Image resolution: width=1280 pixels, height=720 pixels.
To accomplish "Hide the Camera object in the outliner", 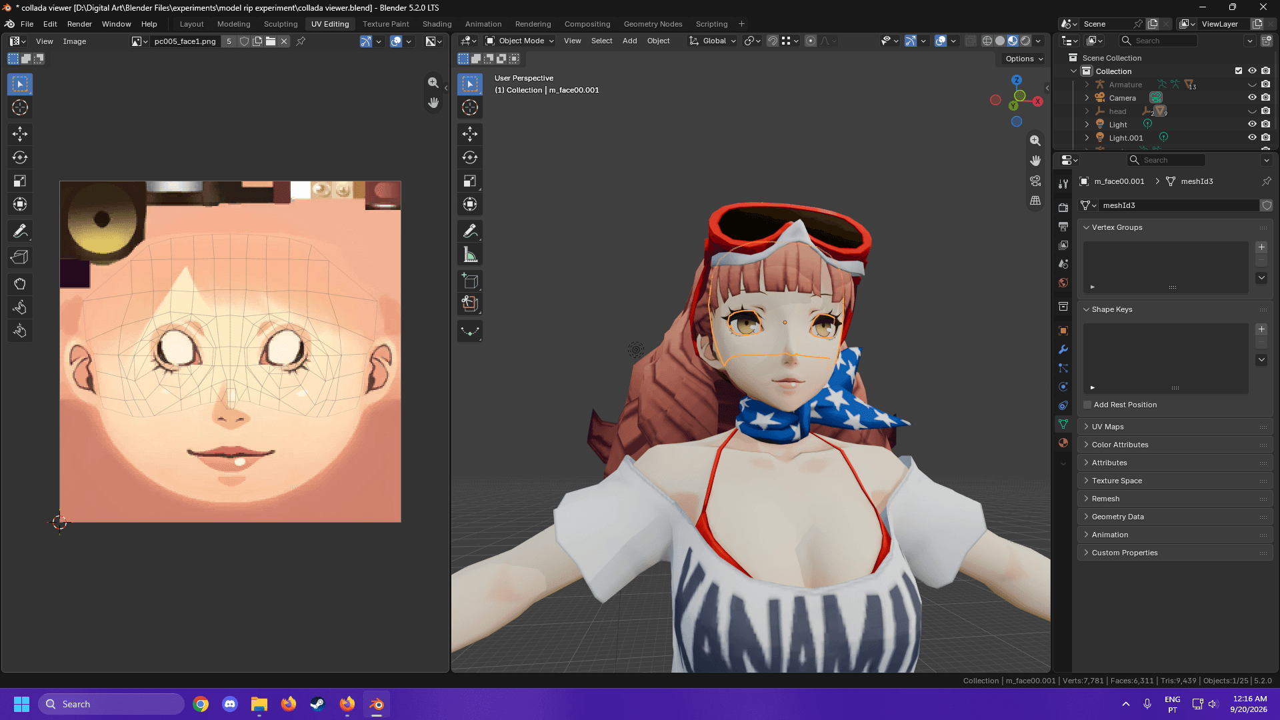I will pyautogui.click(x=1252, y=97).
